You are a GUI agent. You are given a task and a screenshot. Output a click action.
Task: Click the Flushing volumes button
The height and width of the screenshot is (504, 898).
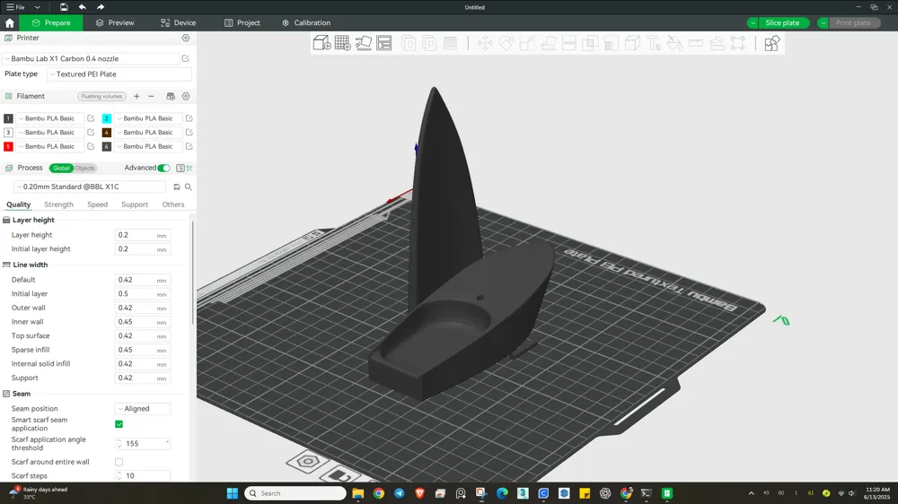(101, 96)
